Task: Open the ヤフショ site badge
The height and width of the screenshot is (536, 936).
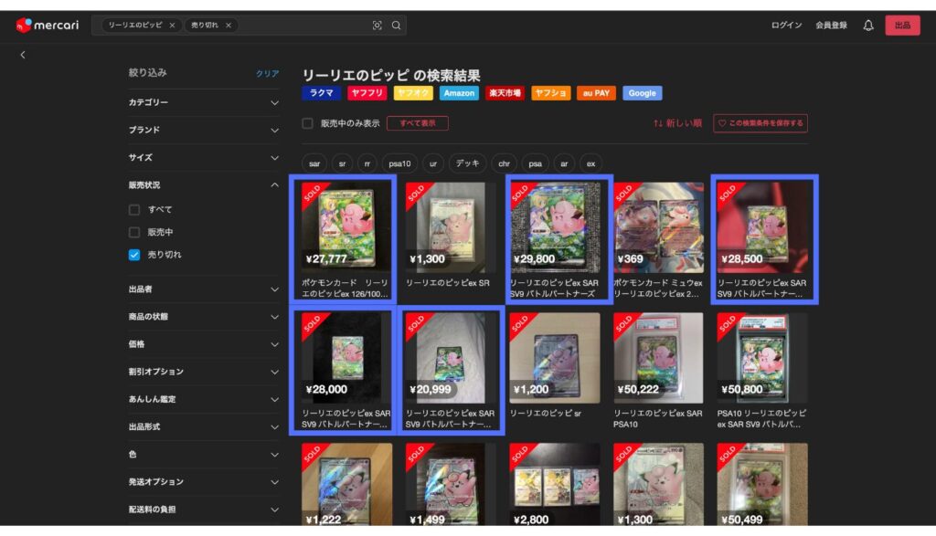Action: [x=550, y=93]
